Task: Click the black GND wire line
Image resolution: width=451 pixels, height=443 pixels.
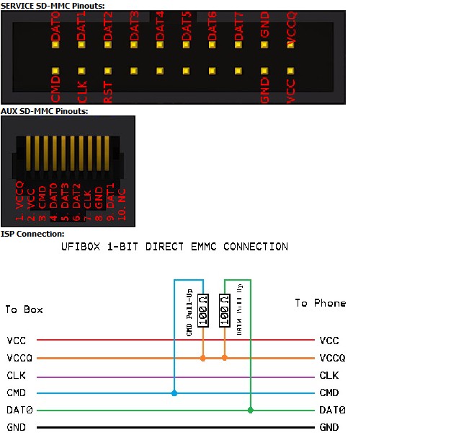Action: [176, 427]
